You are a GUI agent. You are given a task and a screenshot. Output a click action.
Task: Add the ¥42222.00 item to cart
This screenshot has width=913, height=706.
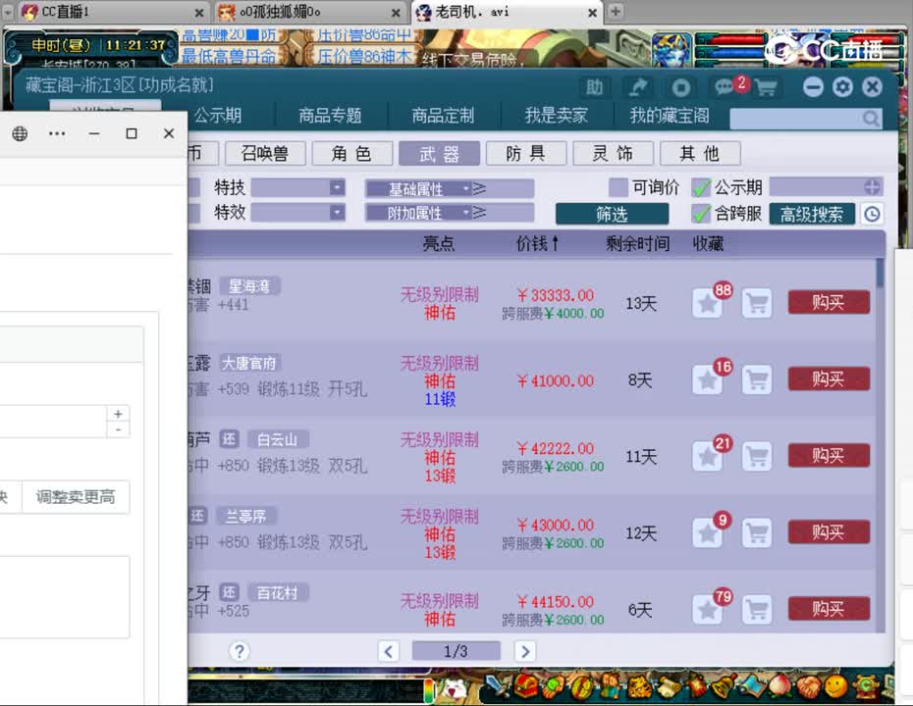click(x=757, y=457)
